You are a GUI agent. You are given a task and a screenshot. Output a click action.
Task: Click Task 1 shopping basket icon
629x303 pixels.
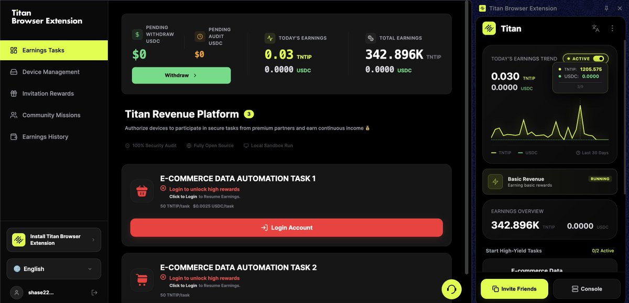click(x=142, y=191)
